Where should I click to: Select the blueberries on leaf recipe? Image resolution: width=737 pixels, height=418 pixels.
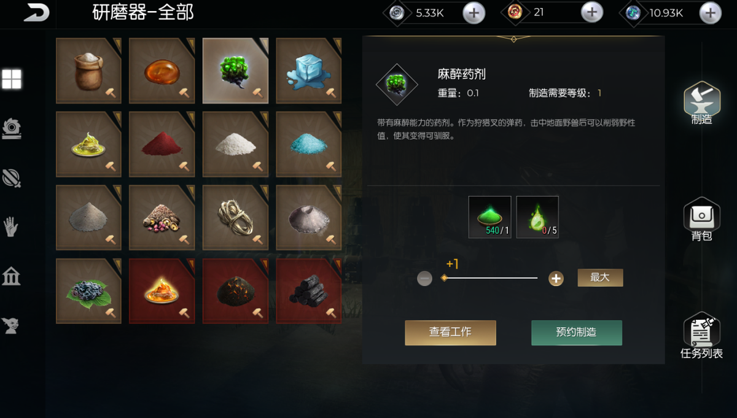88,291
